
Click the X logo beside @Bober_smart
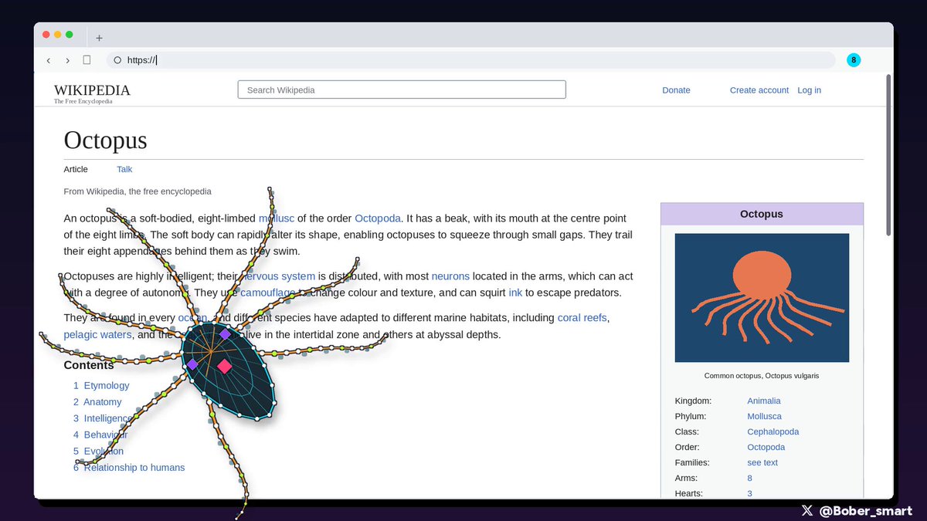tap(807, 510)
